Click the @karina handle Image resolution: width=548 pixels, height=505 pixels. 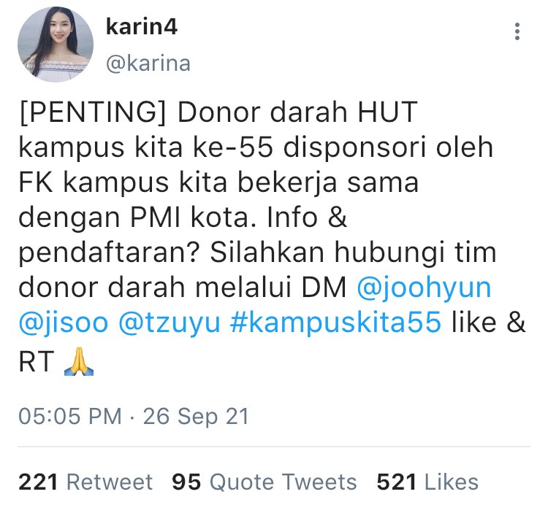148,63
